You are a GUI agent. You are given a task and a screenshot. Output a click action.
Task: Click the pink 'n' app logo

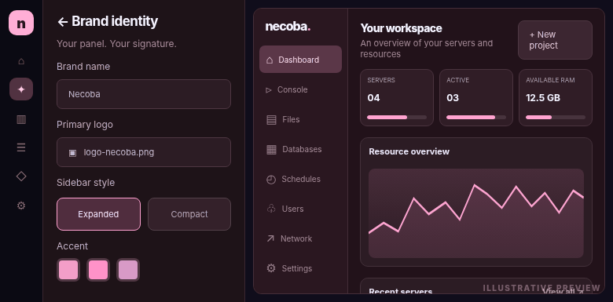click(x=21, y=23)
